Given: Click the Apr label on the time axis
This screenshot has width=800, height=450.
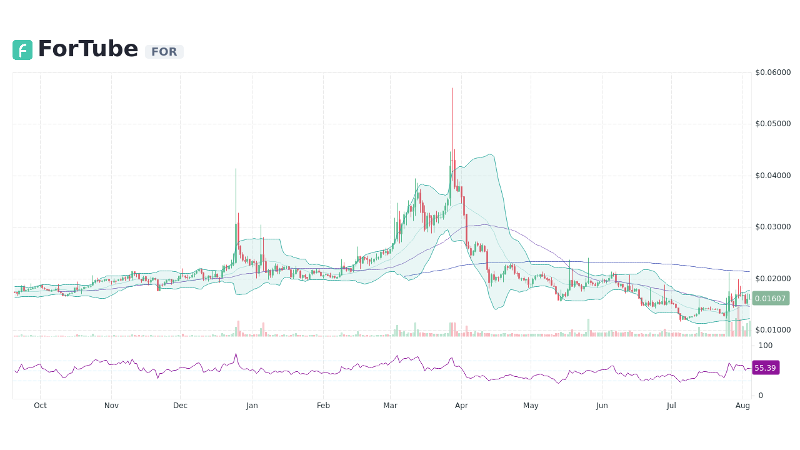Looking at the screenshot, I should click(461, 405).
